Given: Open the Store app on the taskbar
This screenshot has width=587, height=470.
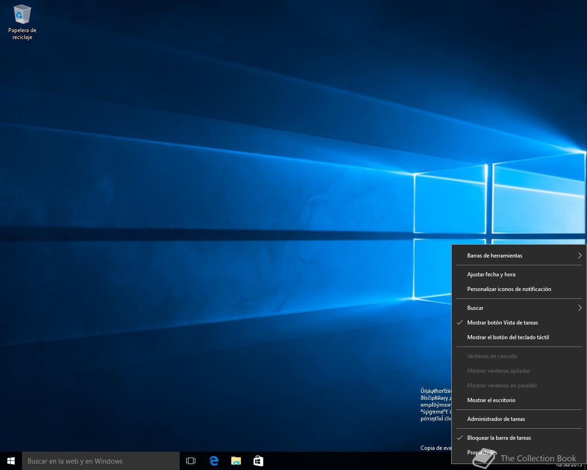Looking at the screenshot, I should pyautogui.click(x=258, y=461).
